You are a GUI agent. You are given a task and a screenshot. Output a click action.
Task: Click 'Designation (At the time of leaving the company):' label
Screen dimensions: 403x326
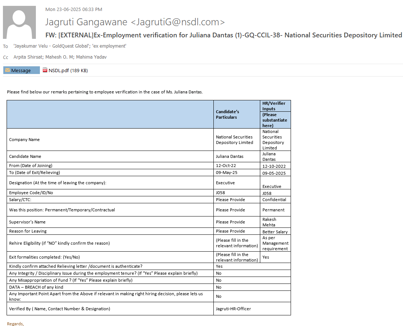click(x=57, y=183)
